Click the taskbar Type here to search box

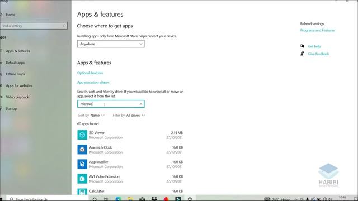(47, 199)
